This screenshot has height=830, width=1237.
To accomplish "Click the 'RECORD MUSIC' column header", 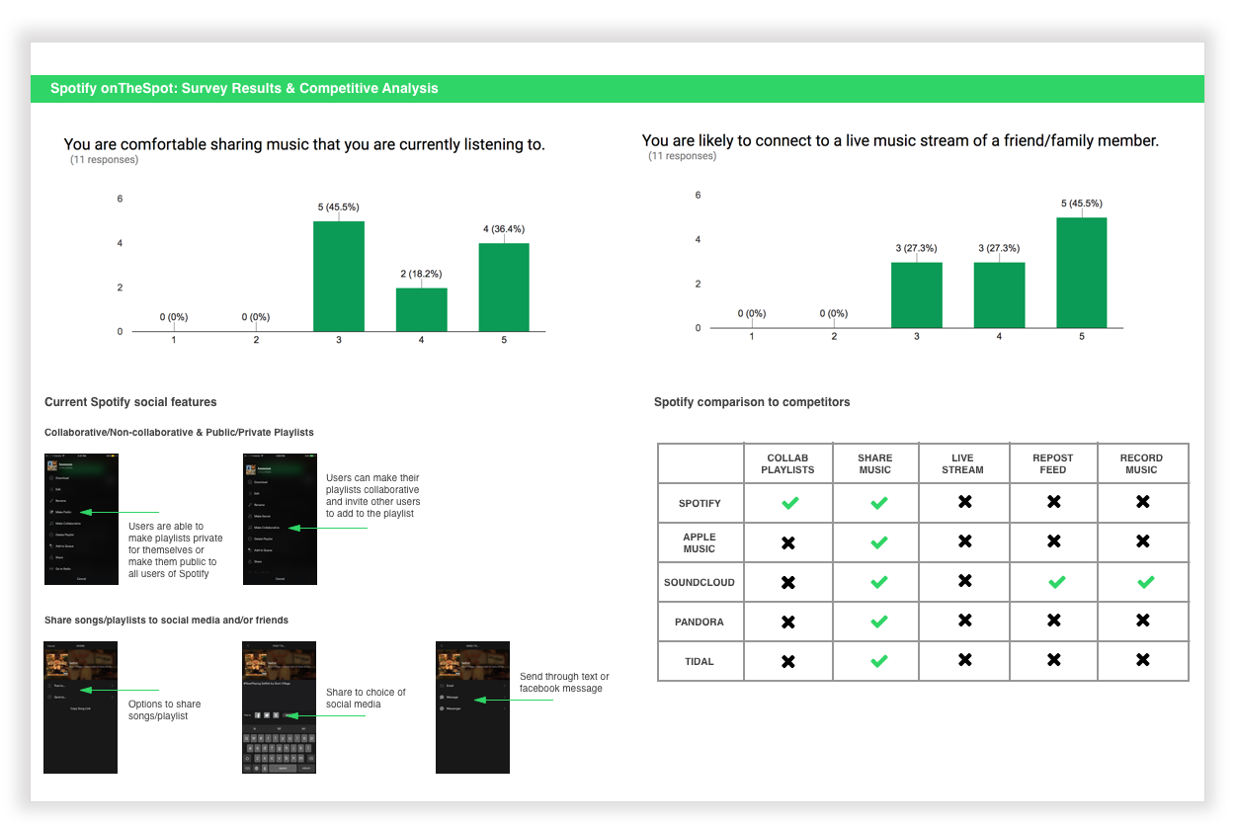I will 1141,463.
